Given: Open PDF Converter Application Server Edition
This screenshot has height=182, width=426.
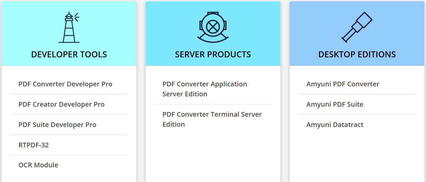Looking at the screenshot, I should [x=204, y=89].
